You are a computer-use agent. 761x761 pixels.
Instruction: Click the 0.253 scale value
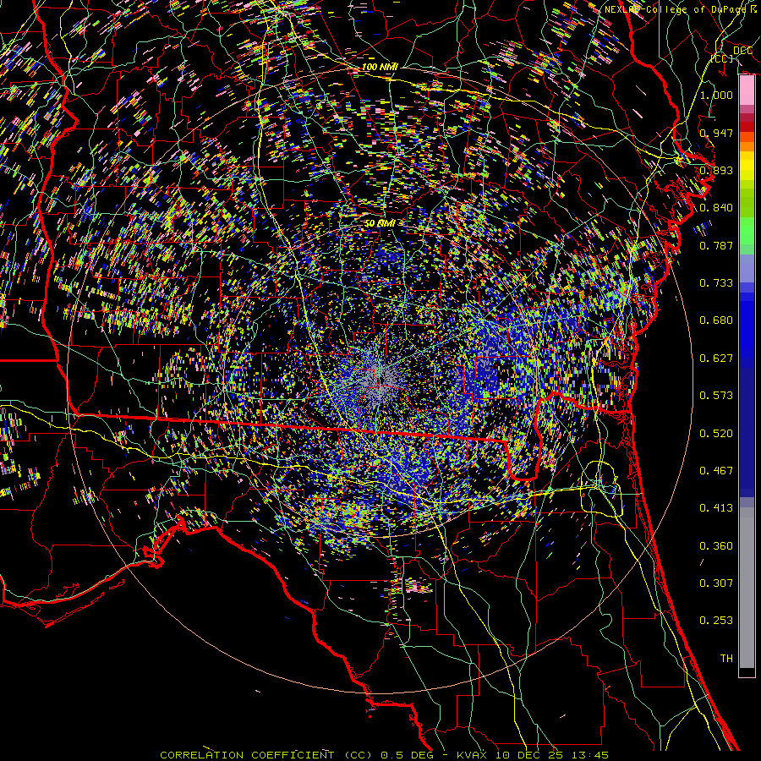(x=716, y=621)
